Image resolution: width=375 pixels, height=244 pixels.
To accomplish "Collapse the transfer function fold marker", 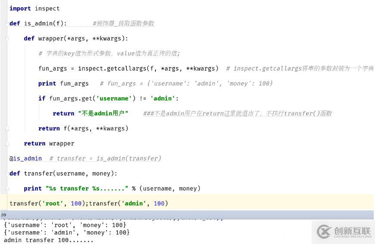I will (7, 173).
